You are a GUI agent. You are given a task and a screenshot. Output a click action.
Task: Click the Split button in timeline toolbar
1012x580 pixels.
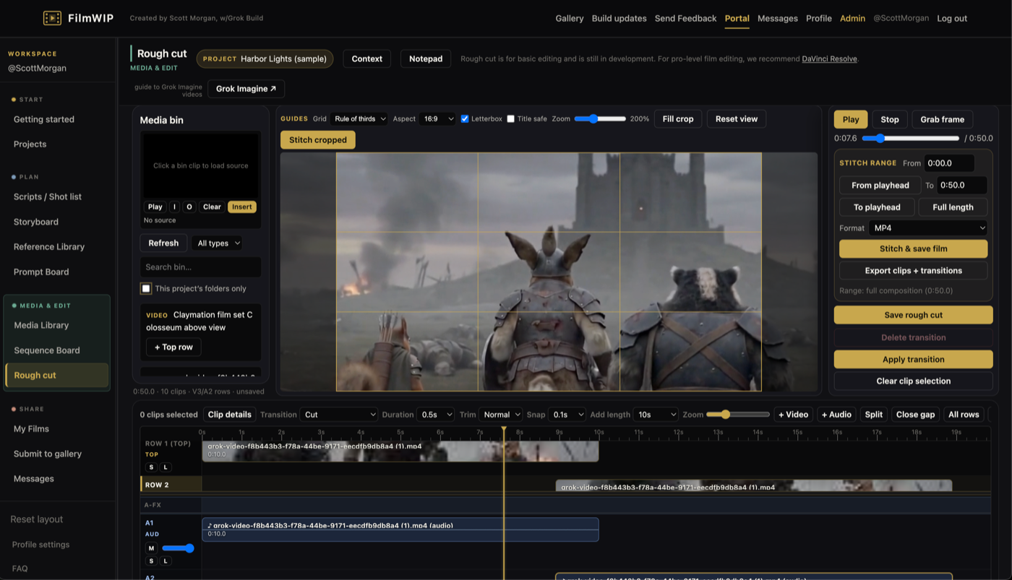tap(874, 415)
